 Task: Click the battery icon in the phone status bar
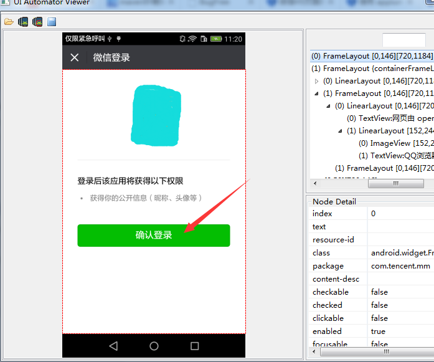pyautogui.click(x=216, y=39)
